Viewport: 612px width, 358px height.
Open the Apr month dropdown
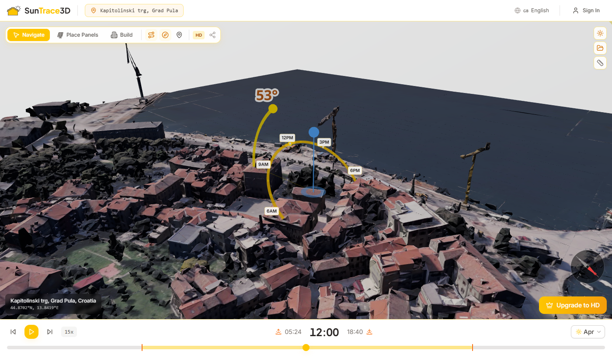coord(588,332)
